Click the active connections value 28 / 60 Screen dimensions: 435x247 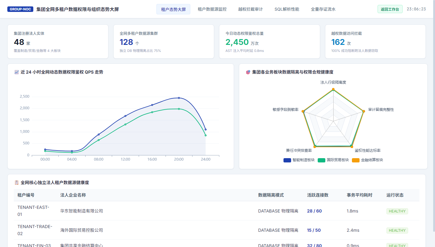point(314,211)
